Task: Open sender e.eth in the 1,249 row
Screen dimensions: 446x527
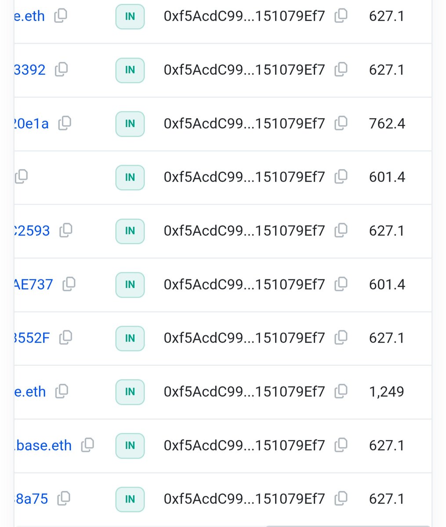Action: [30, 392]
